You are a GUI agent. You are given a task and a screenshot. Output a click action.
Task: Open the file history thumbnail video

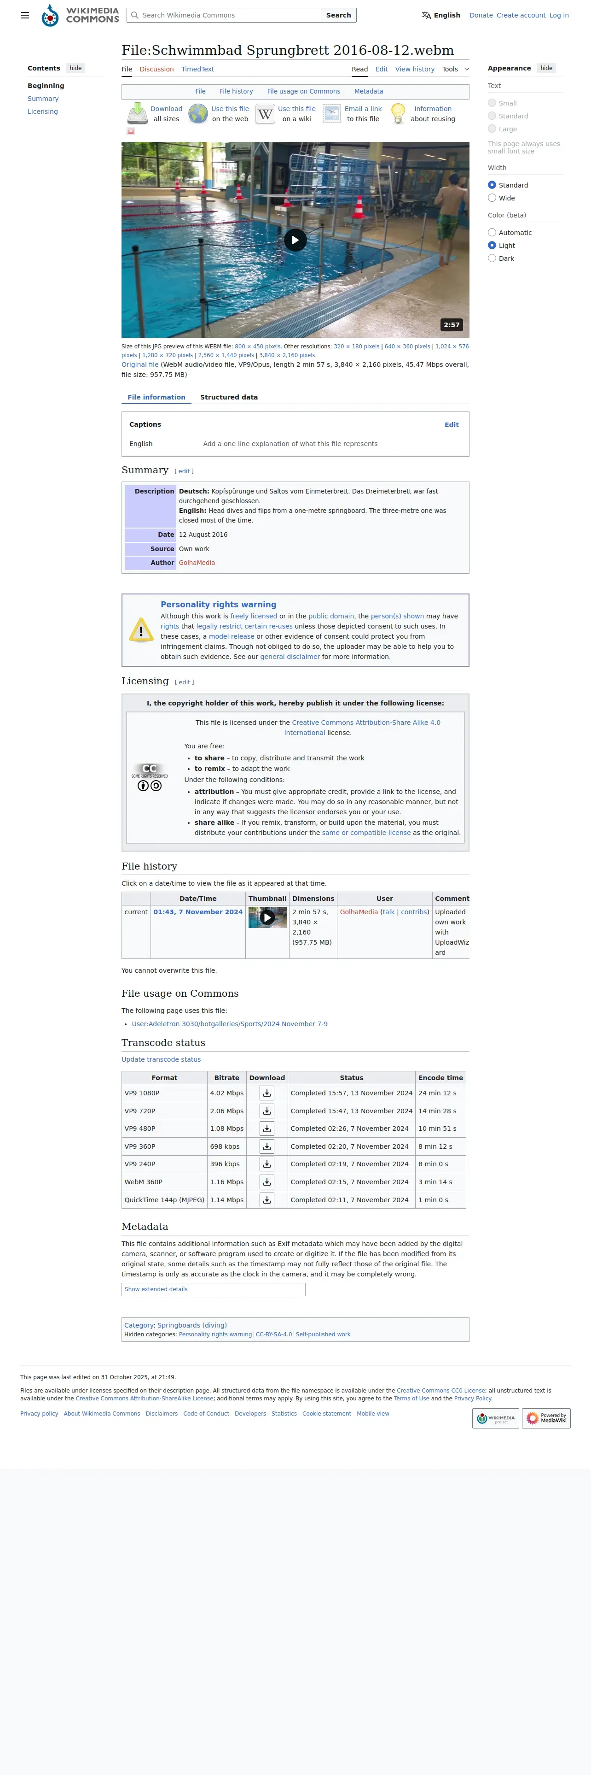click(267, 917)
